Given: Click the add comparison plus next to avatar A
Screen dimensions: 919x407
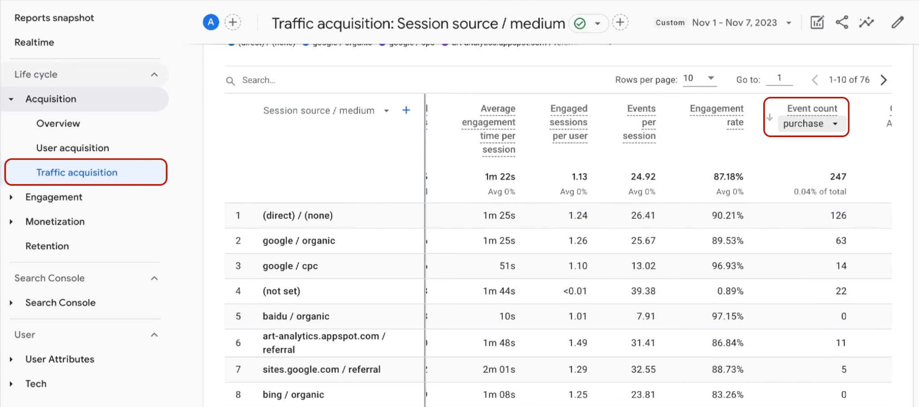Looking at the screenshot, I should pos(233,22).
